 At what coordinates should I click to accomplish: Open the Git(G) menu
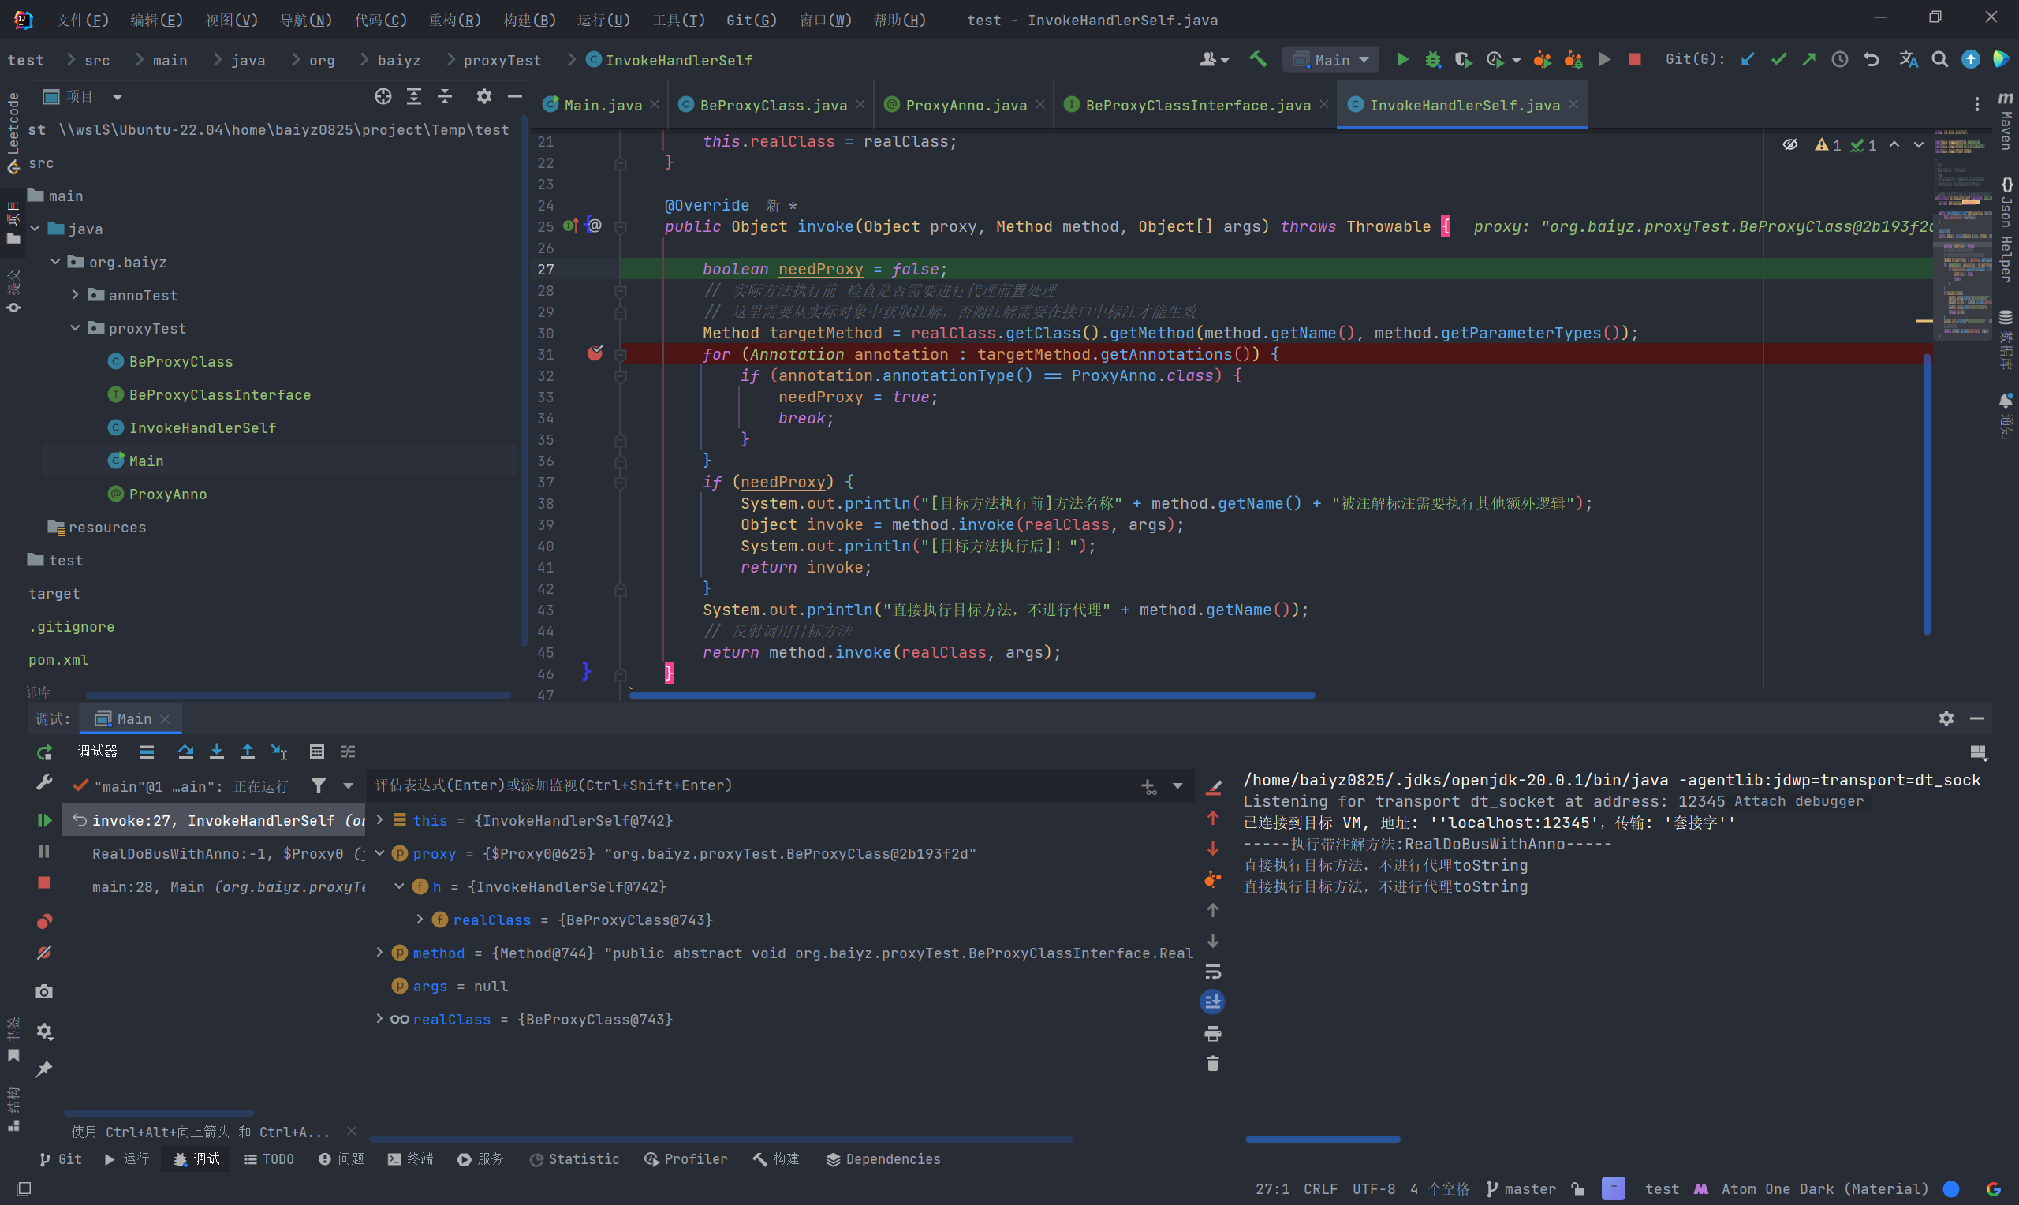point(752,20)
